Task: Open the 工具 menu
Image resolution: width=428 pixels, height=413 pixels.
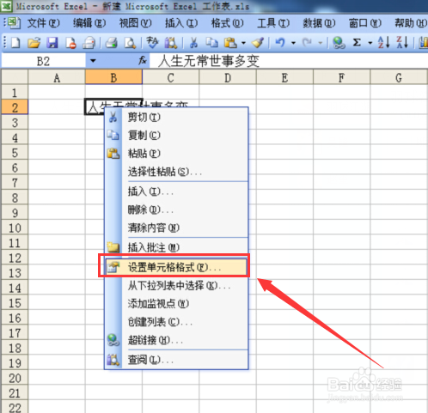Action: (273, 23)
